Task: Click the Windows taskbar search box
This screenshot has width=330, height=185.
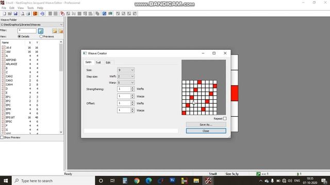Action: pyautogui.click(x=53, y=180)
